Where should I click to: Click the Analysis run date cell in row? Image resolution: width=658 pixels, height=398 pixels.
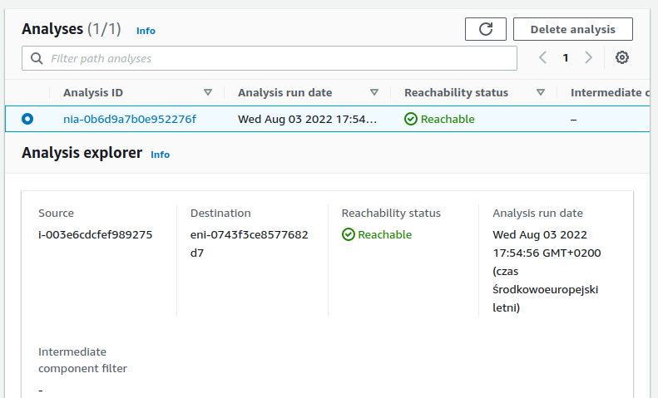click(x=308, y=119)
